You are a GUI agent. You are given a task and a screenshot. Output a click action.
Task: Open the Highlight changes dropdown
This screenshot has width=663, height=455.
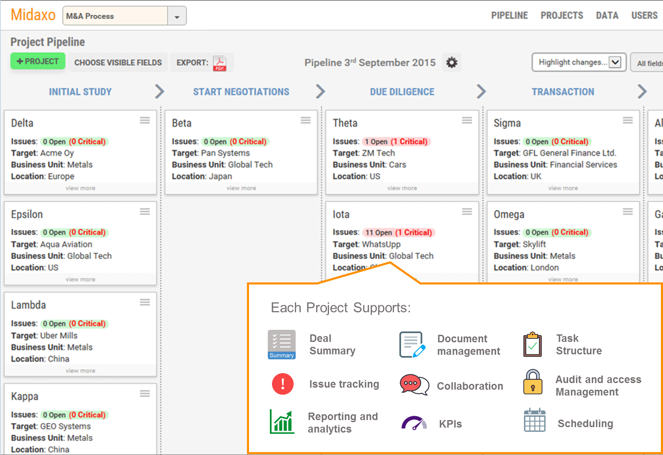pyautogui.click(x=579, y=62)
